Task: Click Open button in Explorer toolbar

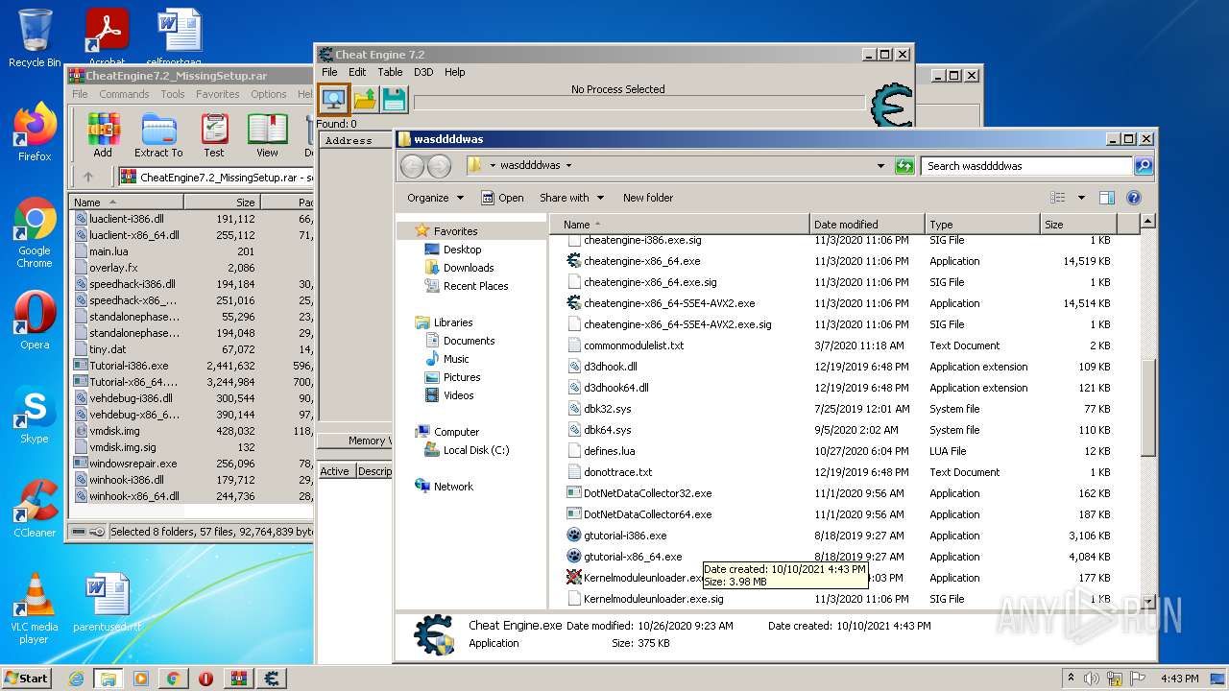Action: pyautogui.click(x=502, y=198)
